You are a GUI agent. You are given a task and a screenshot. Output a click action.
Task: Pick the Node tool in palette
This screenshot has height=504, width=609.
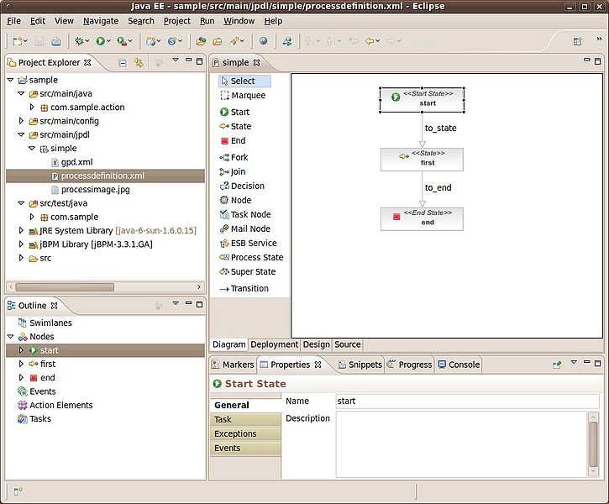(235, 201)
